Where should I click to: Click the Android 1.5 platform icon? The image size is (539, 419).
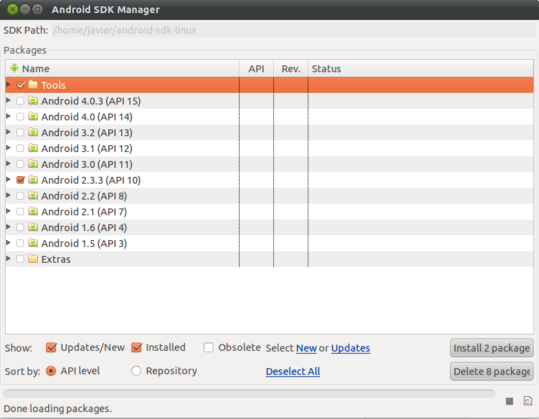(x=33, y=243)
